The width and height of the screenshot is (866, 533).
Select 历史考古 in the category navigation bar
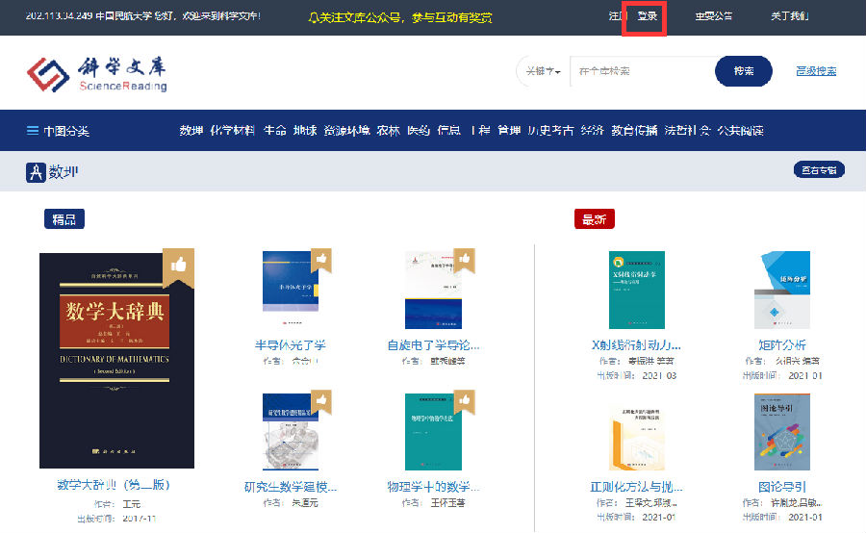550,131
